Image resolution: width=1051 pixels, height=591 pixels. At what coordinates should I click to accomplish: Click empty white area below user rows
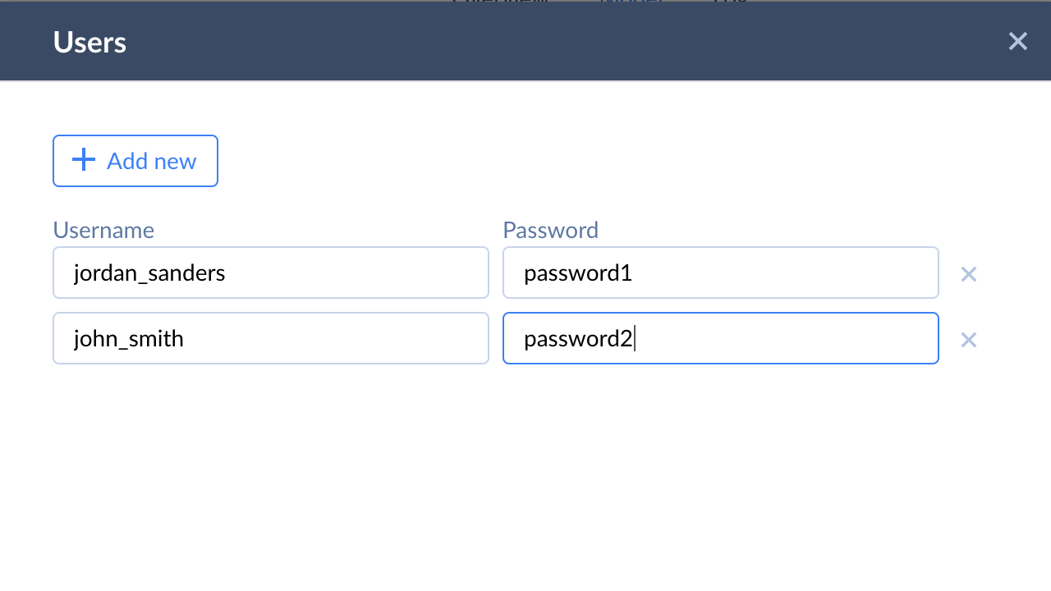pyautogui.click(x=525, y=476)
